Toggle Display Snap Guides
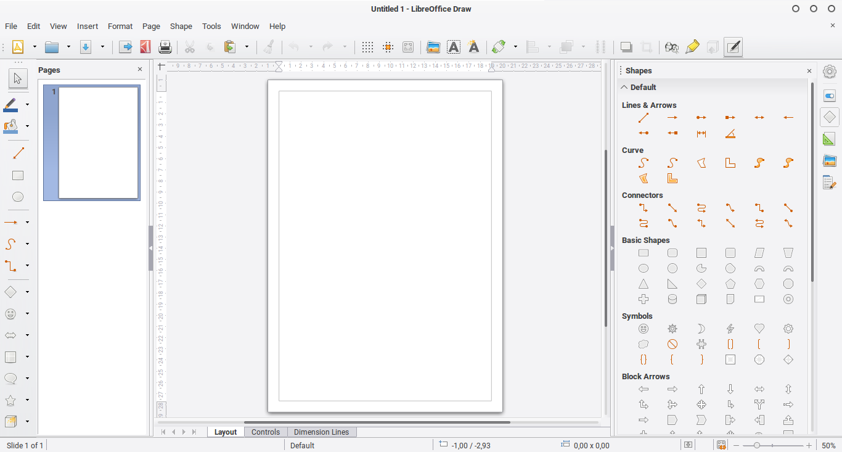This screenshot has width=842, height=452. tap(407, 47)
